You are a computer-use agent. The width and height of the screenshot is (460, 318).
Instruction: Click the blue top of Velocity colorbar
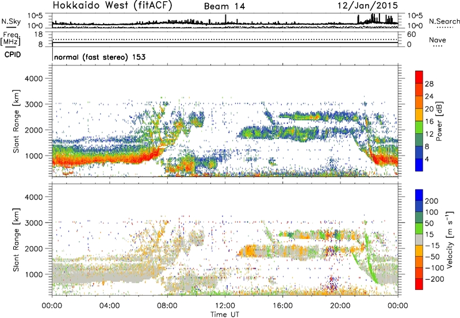click(419, 195)
